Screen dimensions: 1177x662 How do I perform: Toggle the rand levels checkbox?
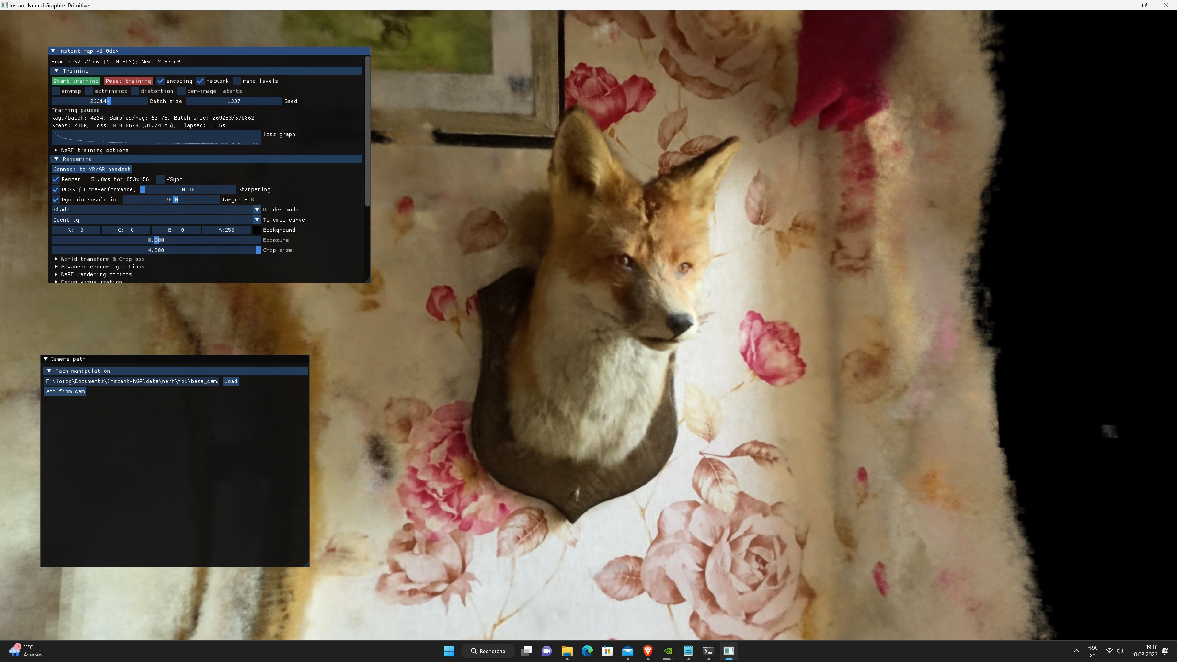click(x=238, y=81)
